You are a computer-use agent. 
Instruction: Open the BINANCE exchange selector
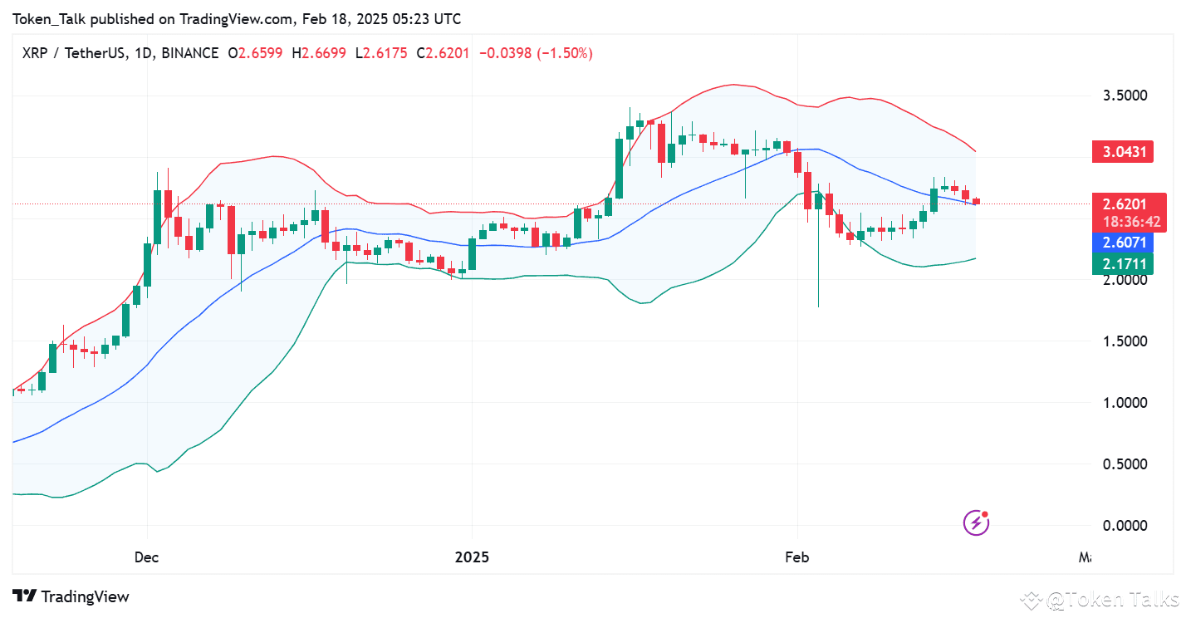point(188,52)
